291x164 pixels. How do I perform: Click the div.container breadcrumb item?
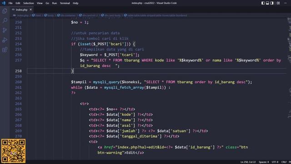pos(67,15)
